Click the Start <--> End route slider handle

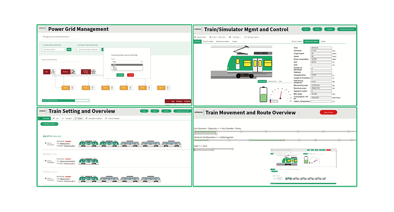point(213,149)
